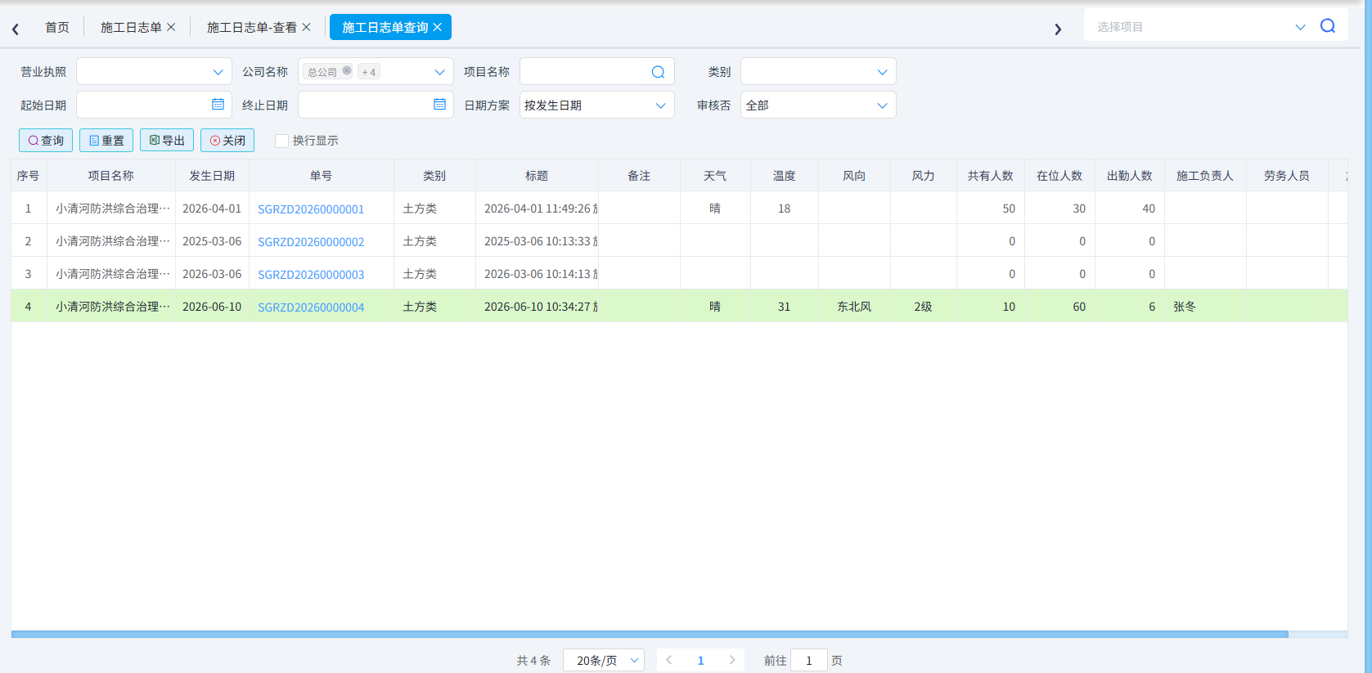Image resolution: width=1372 pixels, height=673 pixels.
Task: Remove the 总公司 tag from company filter
Action: [347, 70]
